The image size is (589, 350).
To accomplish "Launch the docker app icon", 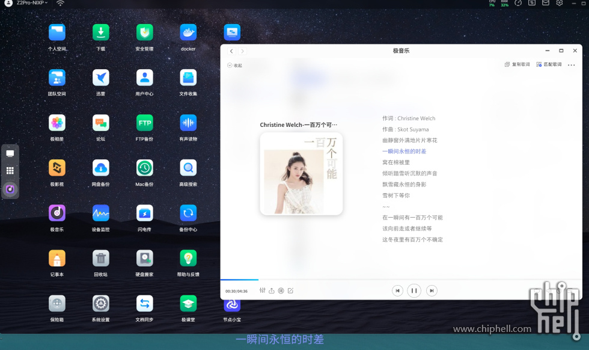I will click(x=188, y=32).
